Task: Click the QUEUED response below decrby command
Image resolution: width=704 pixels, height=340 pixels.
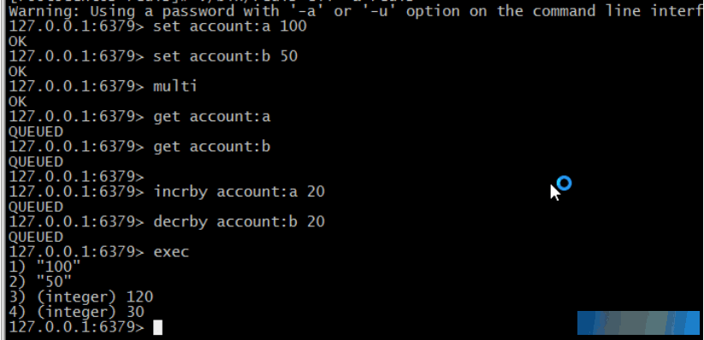Action: (36, 237)
